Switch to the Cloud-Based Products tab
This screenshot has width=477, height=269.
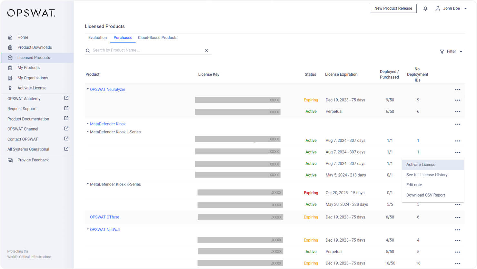[x=158, y=38]
